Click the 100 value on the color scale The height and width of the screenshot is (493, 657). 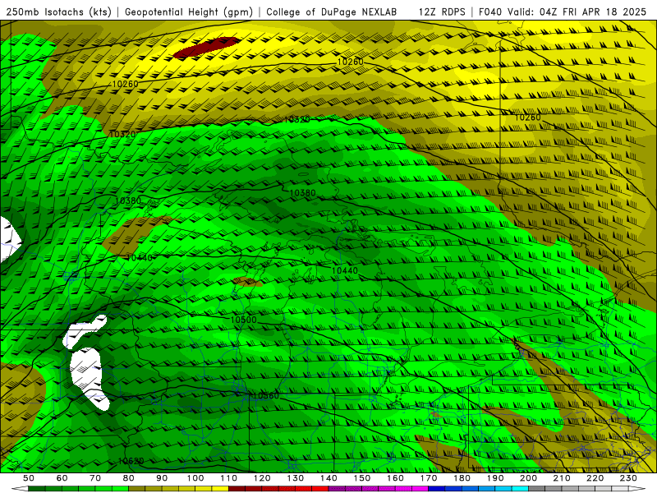point(195,478)
